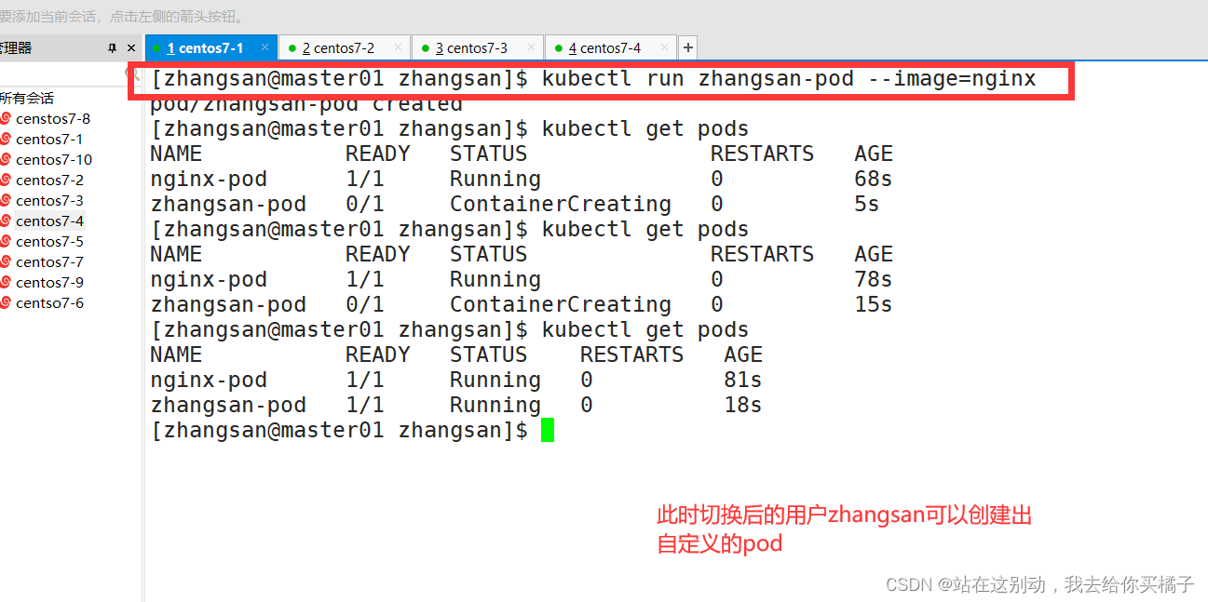Click Running status in the 68s row

tap(495, 179)
